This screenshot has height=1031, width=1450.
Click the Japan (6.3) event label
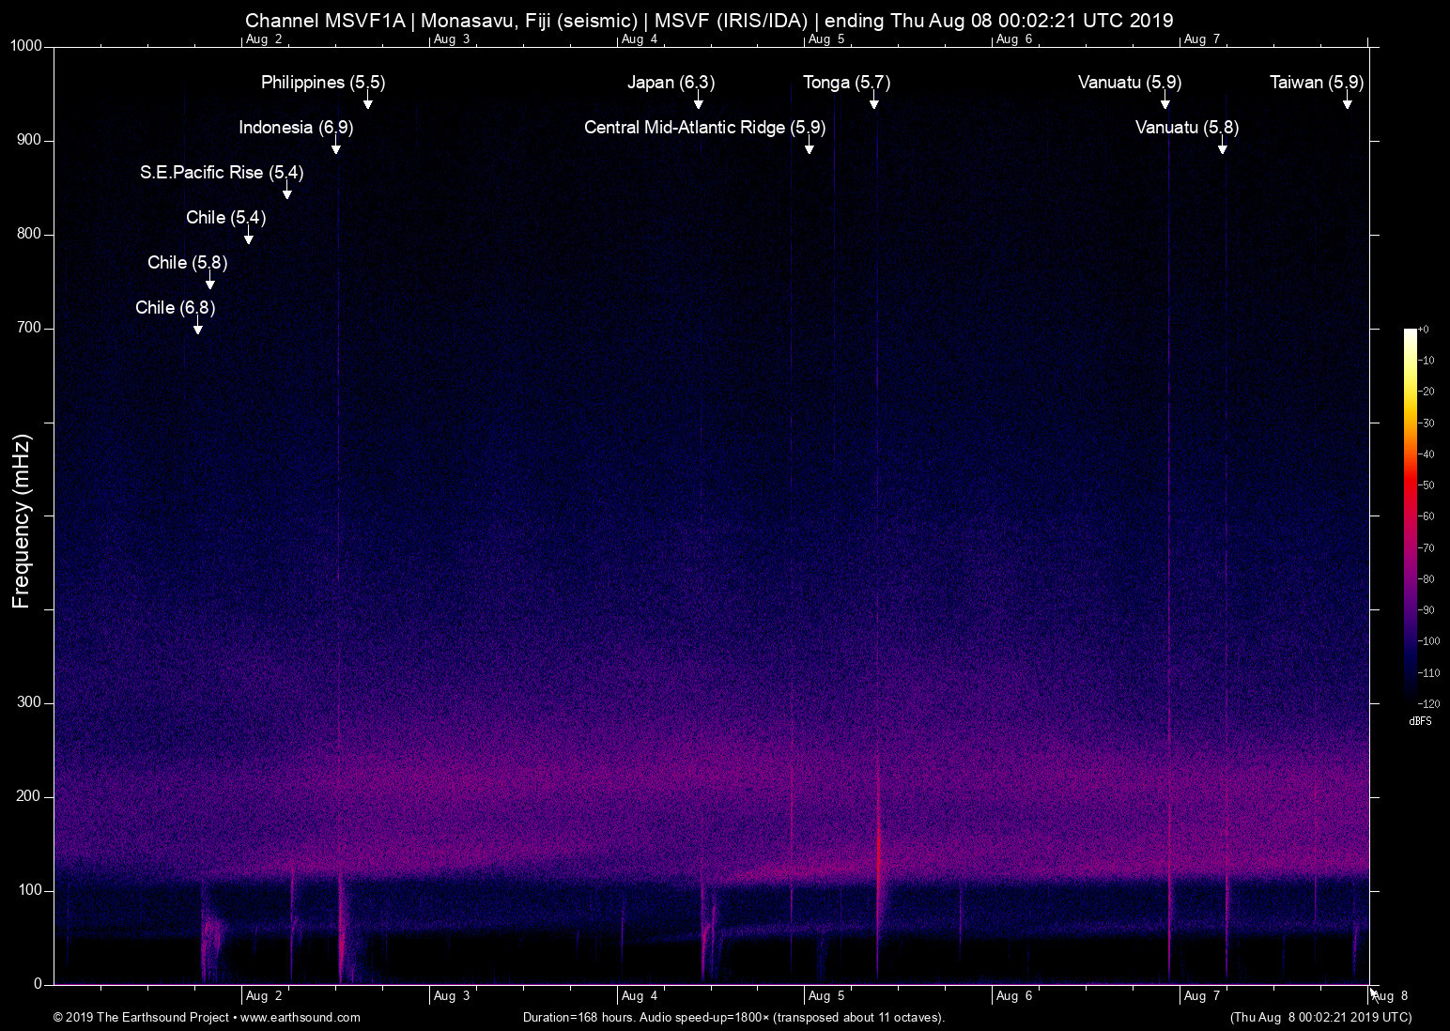[671, 83]
